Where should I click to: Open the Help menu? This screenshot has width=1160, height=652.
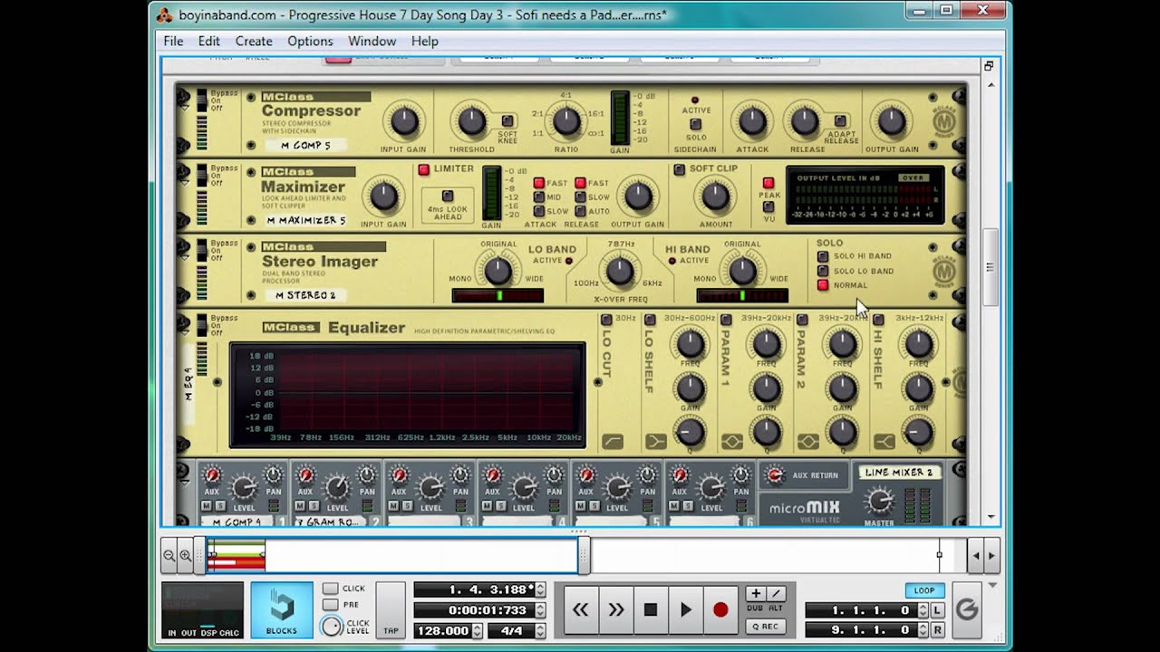[x=424, y=41]
